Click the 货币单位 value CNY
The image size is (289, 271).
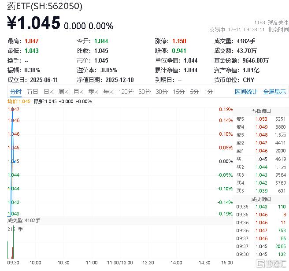[248, 80]
